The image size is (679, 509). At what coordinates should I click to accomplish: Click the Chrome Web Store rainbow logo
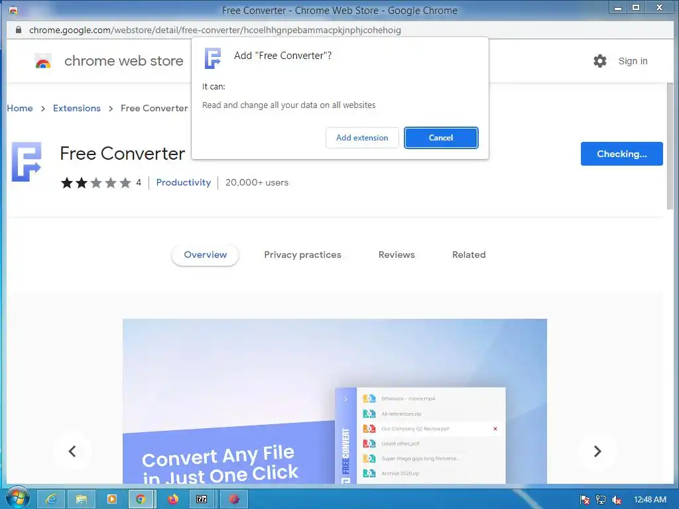pos(43,61)
